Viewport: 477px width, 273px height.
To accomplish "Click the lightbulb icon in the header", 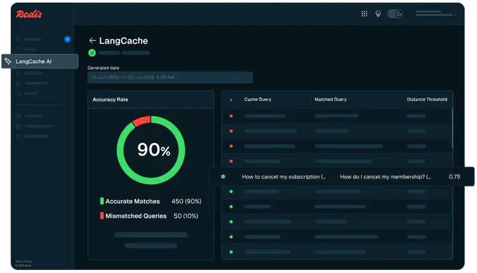I will click(x=378, y=14).
